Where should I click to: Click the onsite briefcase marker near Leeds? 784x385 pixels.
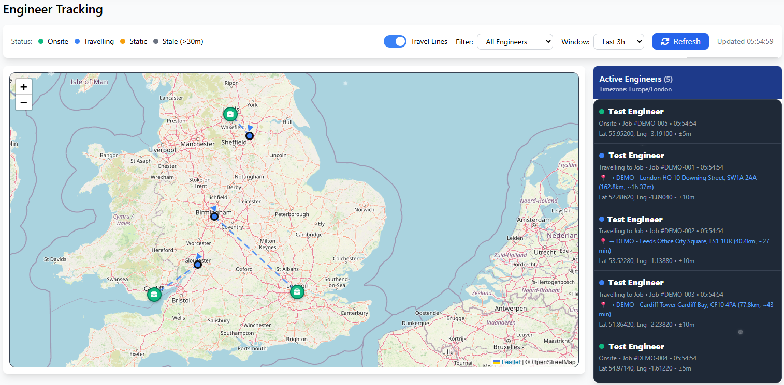tap(230, 114)
